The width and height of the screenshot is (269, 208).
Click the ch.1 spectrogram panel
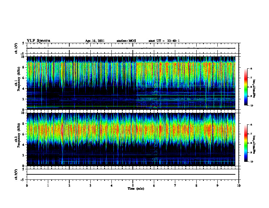[x=131, y=83]
